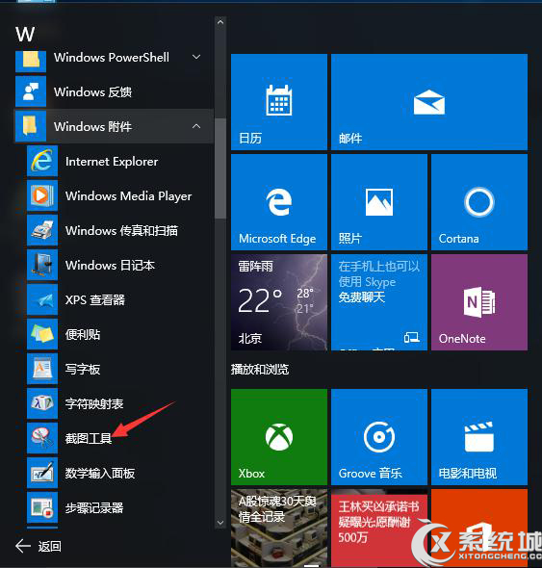This screenshot has width=542, height=568.
Task: Open the 字符映射表 icon
Action: click(x=42, y=403)
